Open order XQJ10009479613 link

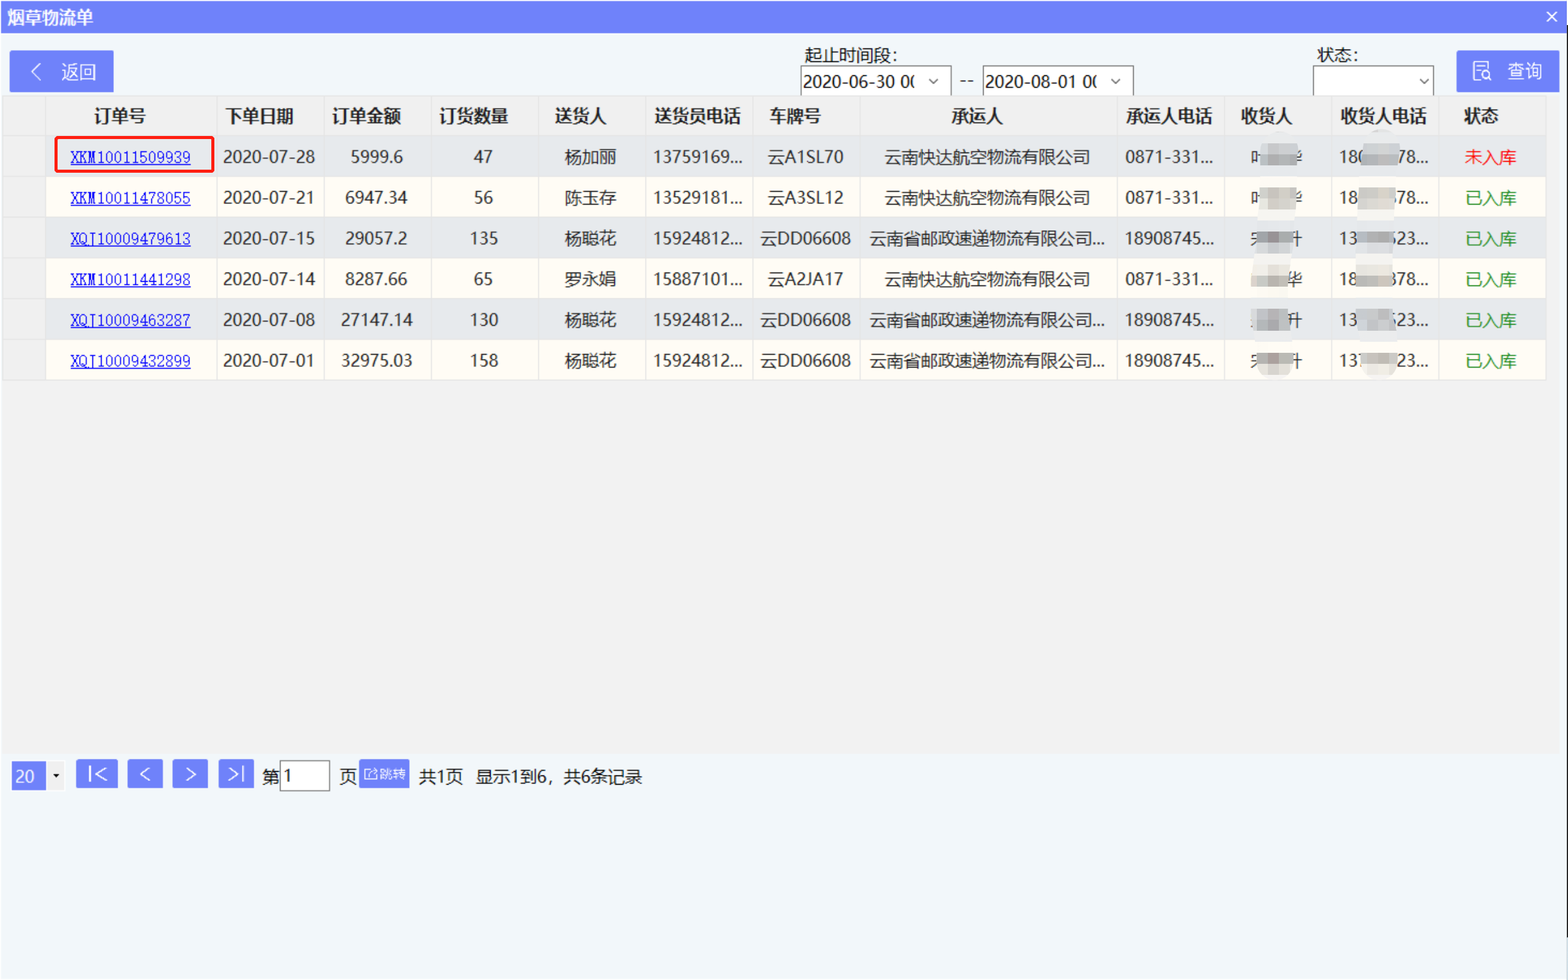tap(130, 238)
